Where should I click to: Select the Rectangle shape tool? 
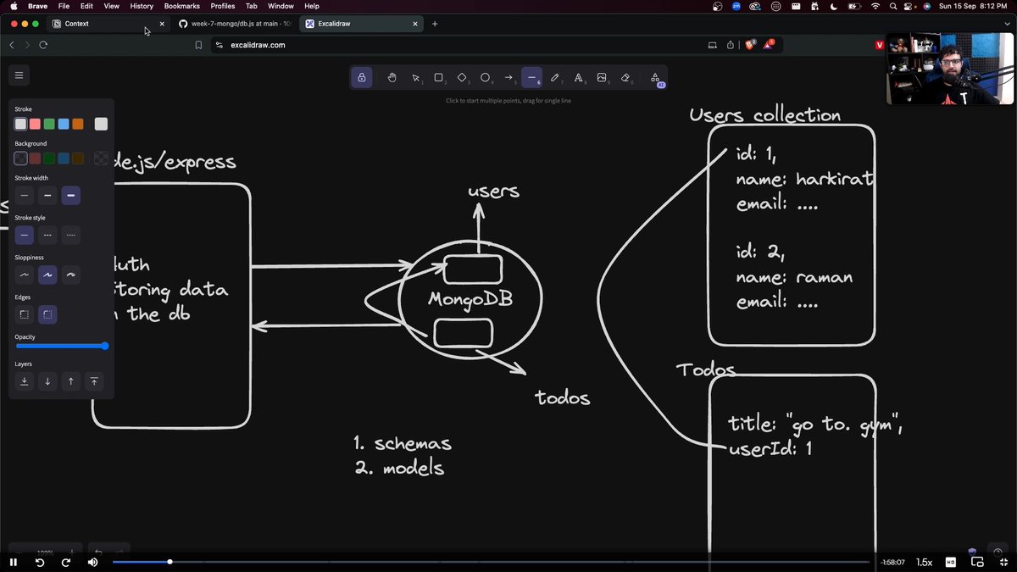pyautogui.click(x=439, y=78)
